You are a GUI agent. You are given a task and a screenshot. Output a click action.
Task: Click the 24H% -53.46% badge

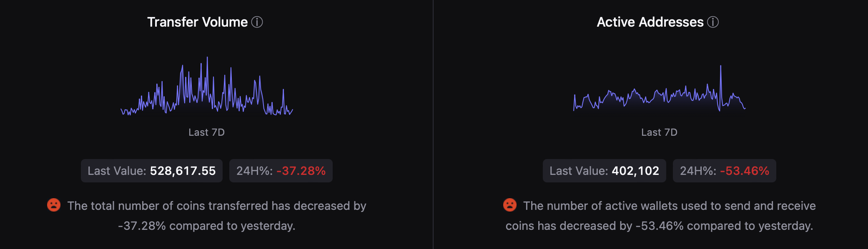pos(724,171)
